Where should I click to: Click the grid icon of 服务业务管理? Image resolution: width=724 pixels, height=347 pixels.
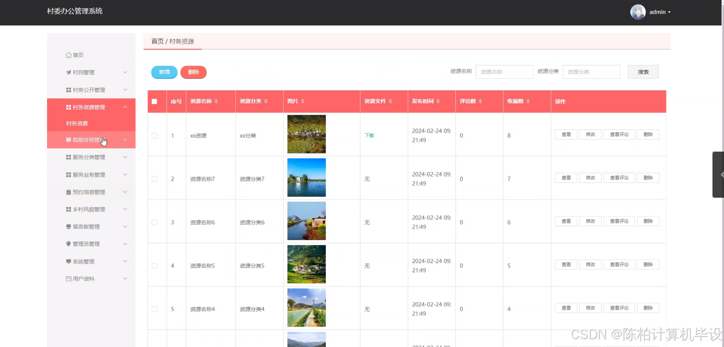click(68, 175)
